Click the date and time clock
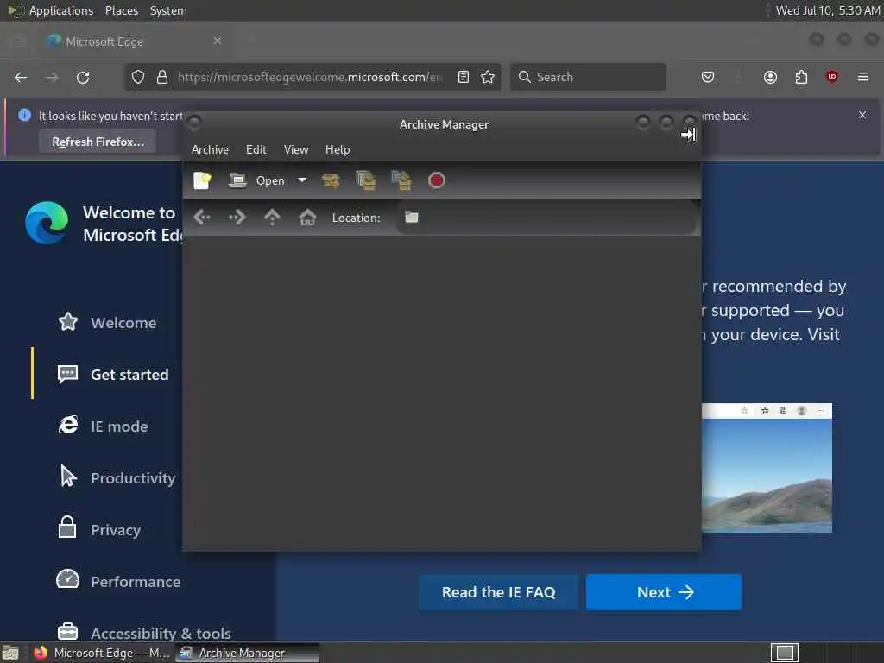This screenshot has width=884, height=663. (x=828, y=10)
